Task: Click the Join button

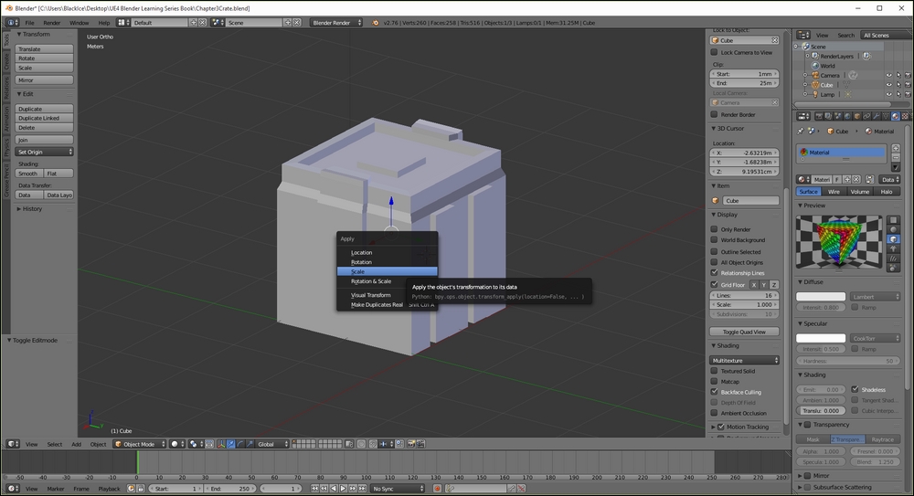Action: (44, 140)
